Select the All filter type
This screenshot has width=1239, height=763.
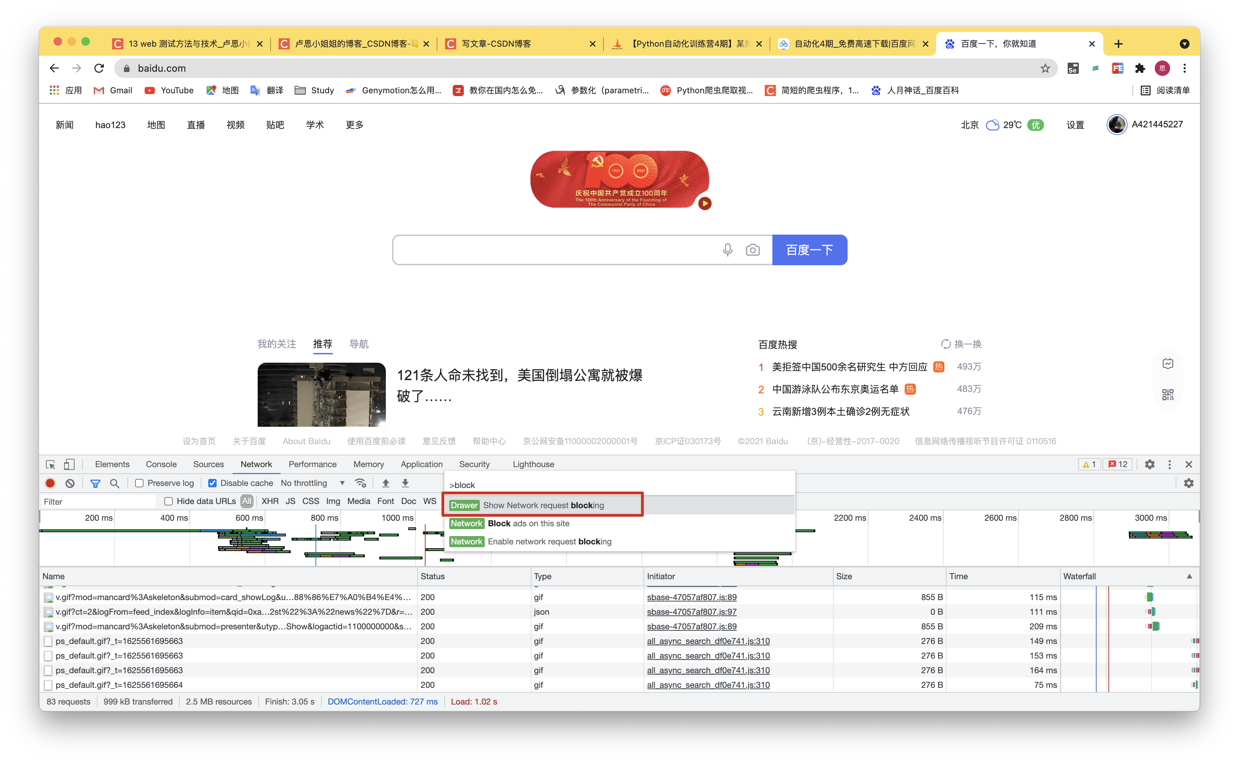point(246,501)
